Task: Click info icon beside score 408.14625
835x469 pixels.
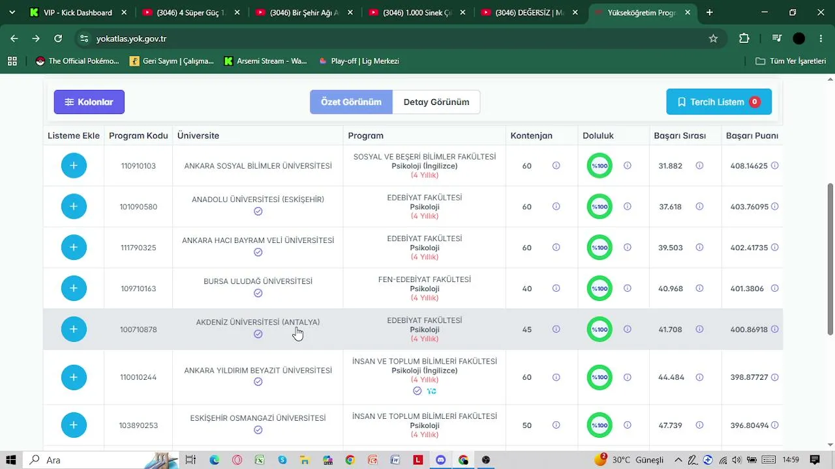Action: (x=775, y=165)
